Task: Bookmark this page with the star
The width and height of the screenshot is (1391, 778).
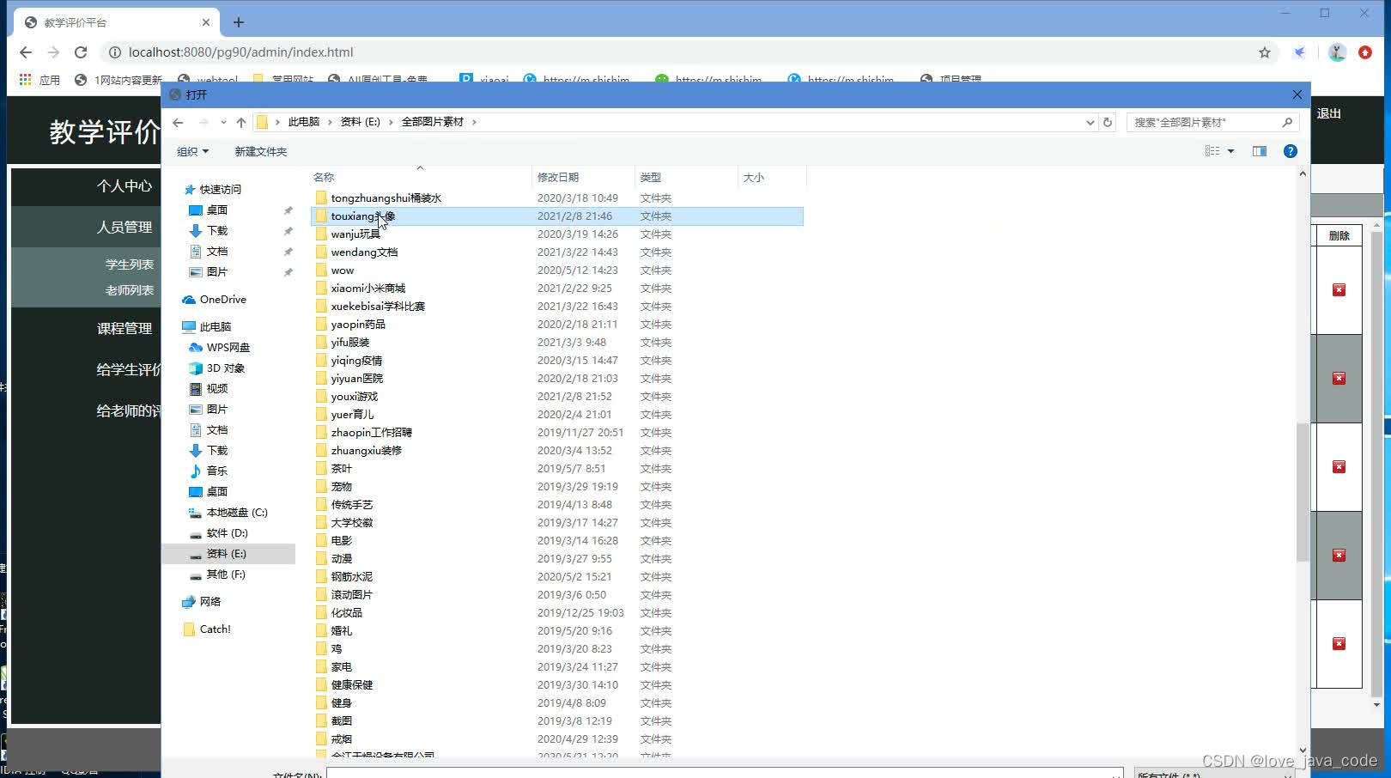Action: coord(1265,52)
